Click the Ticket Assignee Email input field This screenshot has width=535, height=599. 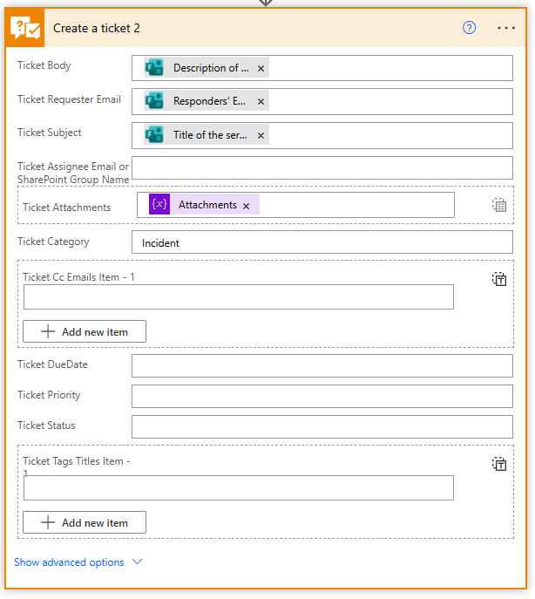[322, 167]
